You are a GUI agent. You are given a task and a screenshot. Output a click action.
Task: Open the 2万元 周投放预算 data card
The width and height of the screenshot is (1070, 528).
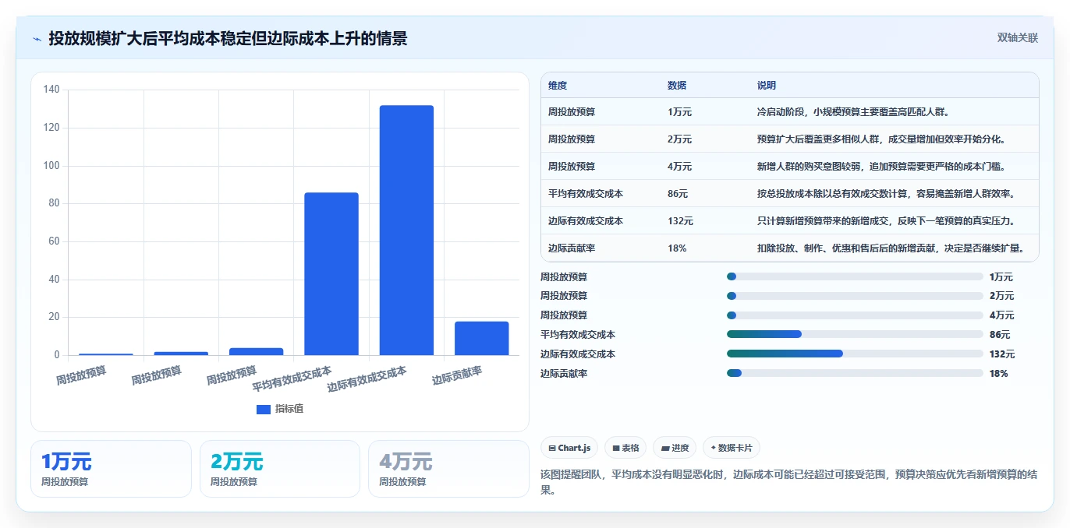click(280, 469)
